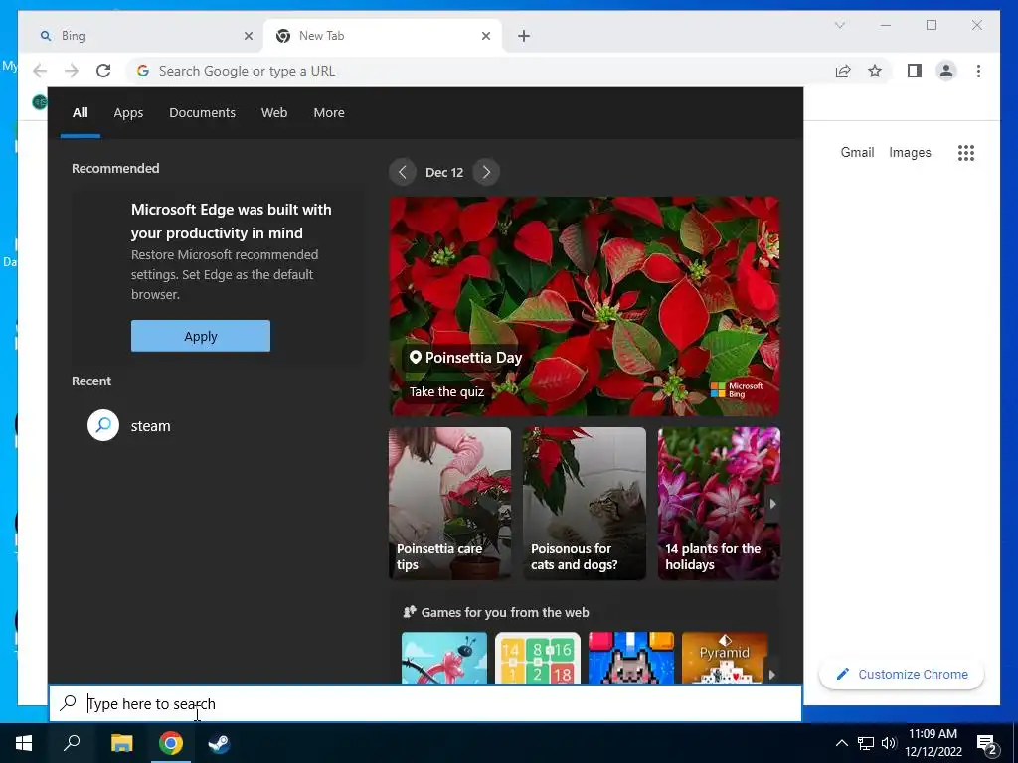Open the notification action center
Viewport: 1018px width, 763px height.
click(x=986, y=744)
